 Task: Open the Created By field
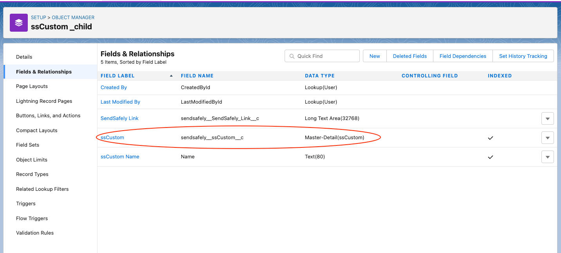click(x=114, y=88)
